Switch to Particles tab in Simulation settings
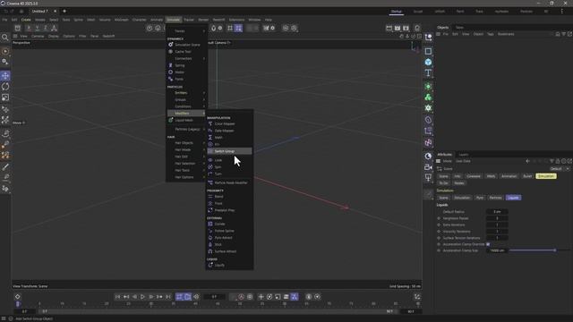 coord(495,198)
